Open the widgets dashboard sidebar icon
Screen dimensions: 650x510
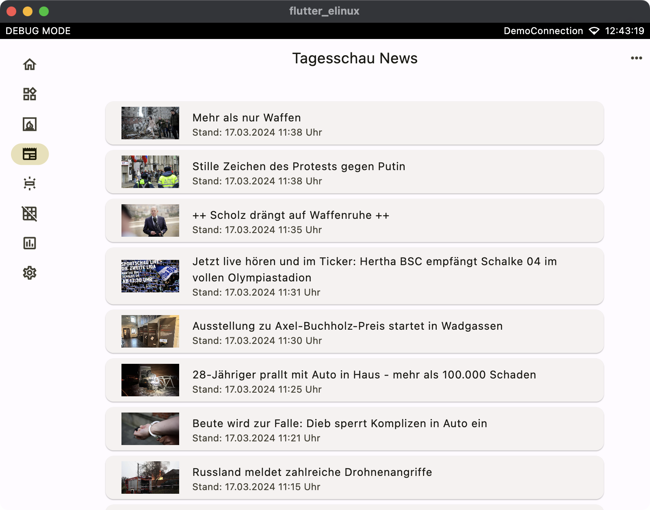[x=30, y=94]
